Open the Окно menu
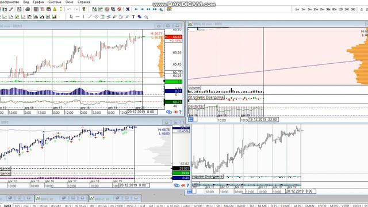Image resolution: width=368 pixels, height=207 pixels. coord(69,2)
